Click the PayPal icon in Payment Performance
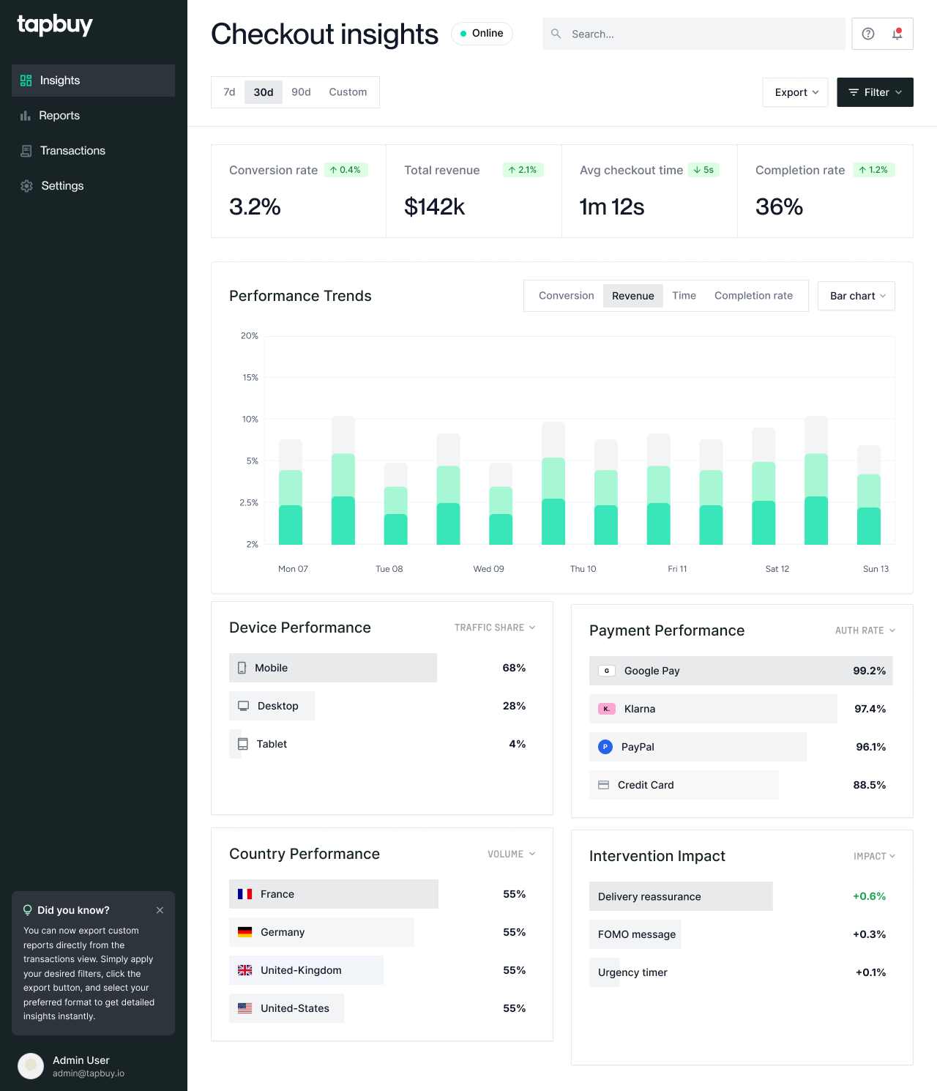This screenshot has width=937, height=1091. (605, 747)
